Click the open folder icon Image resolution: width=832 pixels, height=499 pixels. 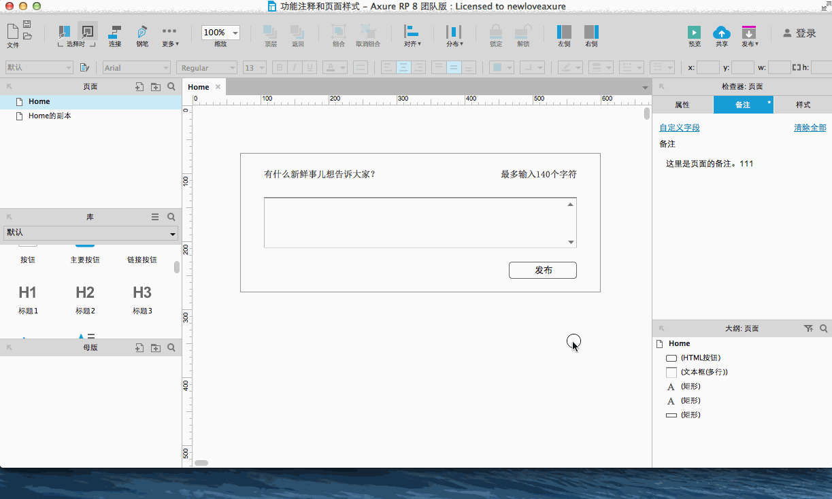coord(27,35)
